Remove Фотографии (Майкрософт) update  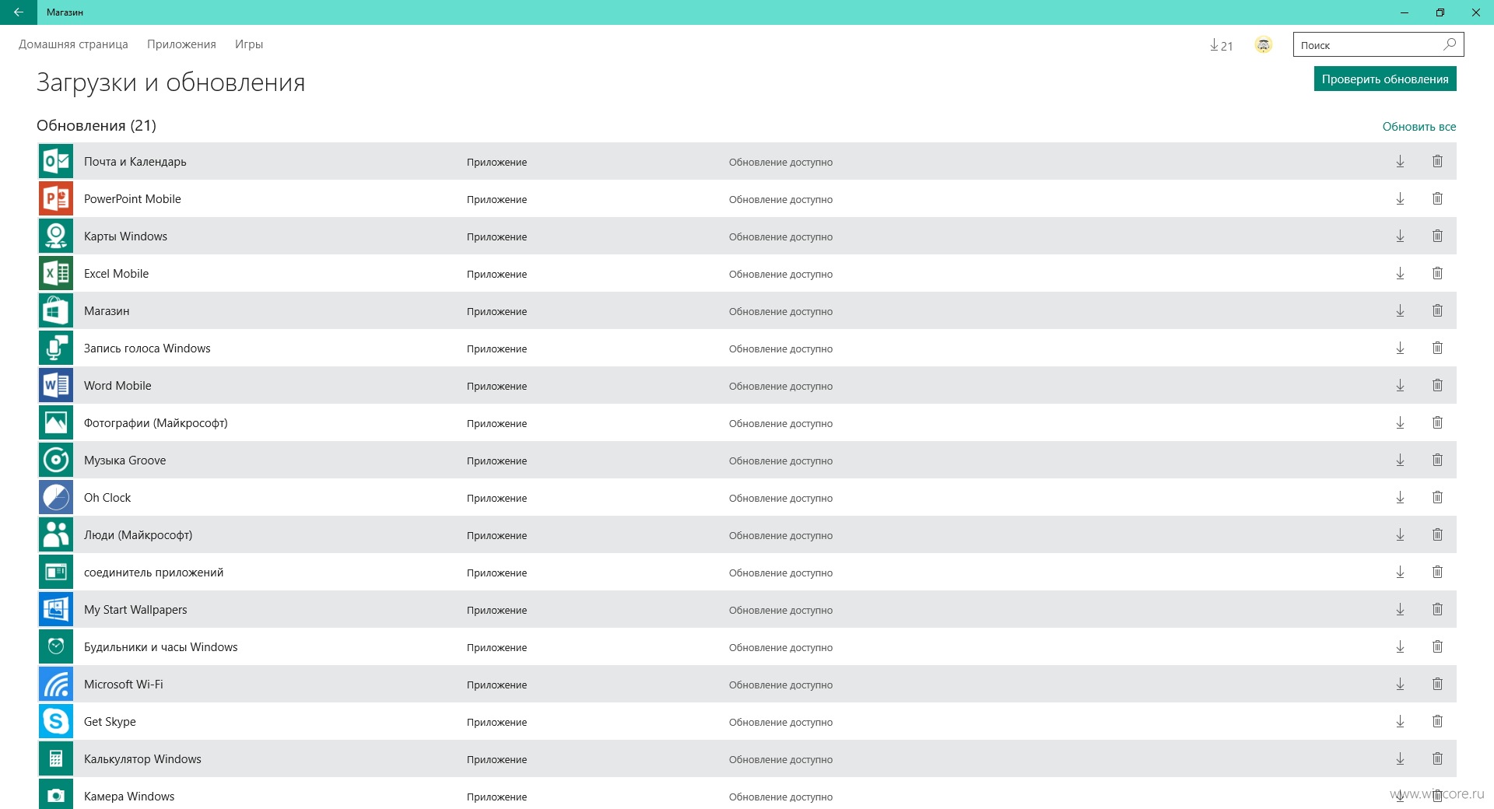click(x=1437, y=422)
